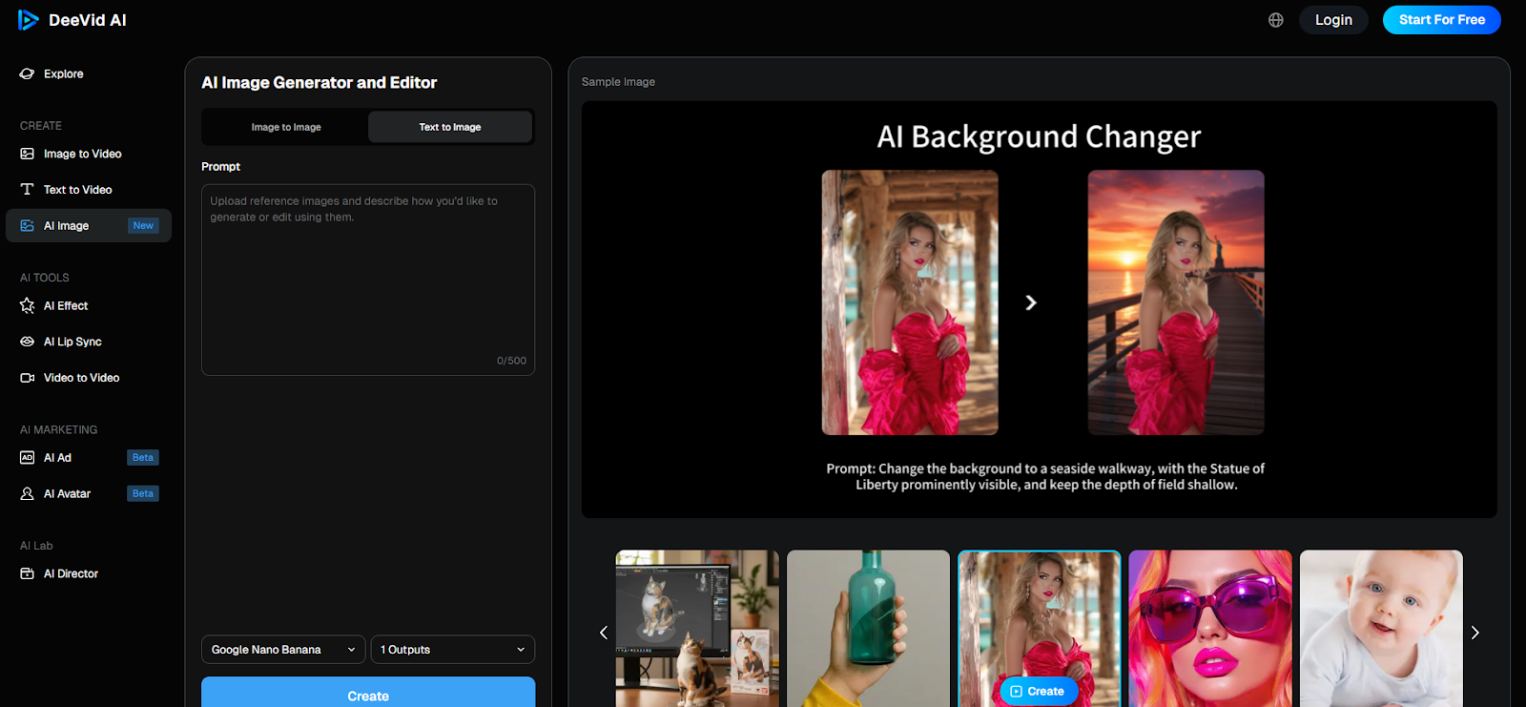The height and width of the screenshot is (707, 1526).
Task: Select the Video to Video icon
Action: pos(27,378)
